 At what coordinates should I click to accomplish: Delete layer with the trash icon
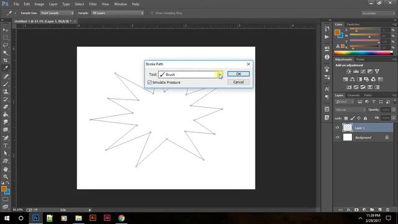click(387, 210)
